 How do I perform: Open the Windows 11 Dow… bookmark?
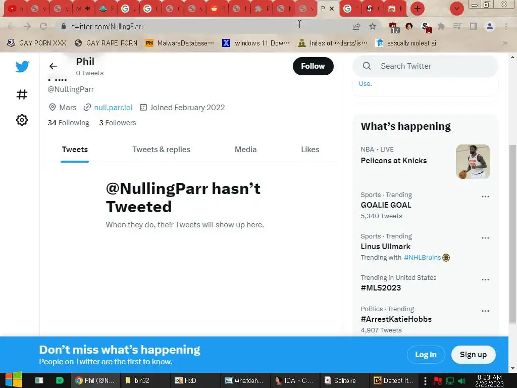[x=256, y=43]
